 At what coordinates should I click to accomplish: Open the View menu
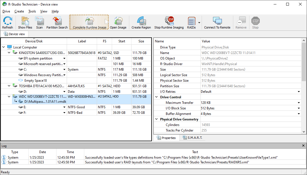coord(44,11)
